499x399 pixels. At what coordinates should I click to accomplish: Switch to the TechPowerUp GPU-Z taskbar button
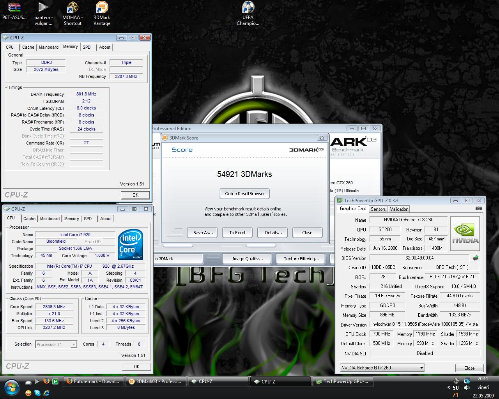coord(343,381)
